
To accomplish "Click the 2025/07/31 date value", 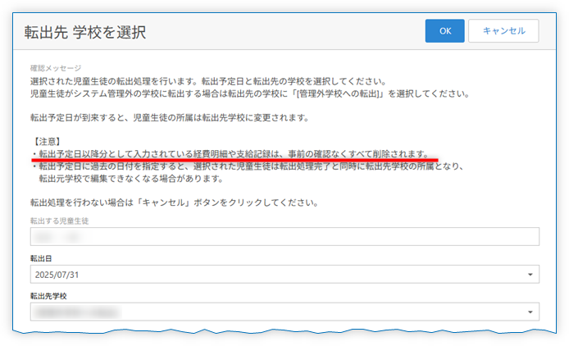I will tap(58, 275).
